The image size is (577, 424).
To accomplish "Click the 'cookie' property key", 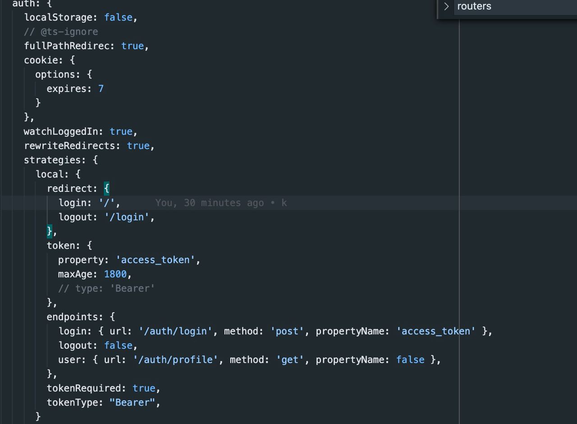I will click(x=41, y=60).
